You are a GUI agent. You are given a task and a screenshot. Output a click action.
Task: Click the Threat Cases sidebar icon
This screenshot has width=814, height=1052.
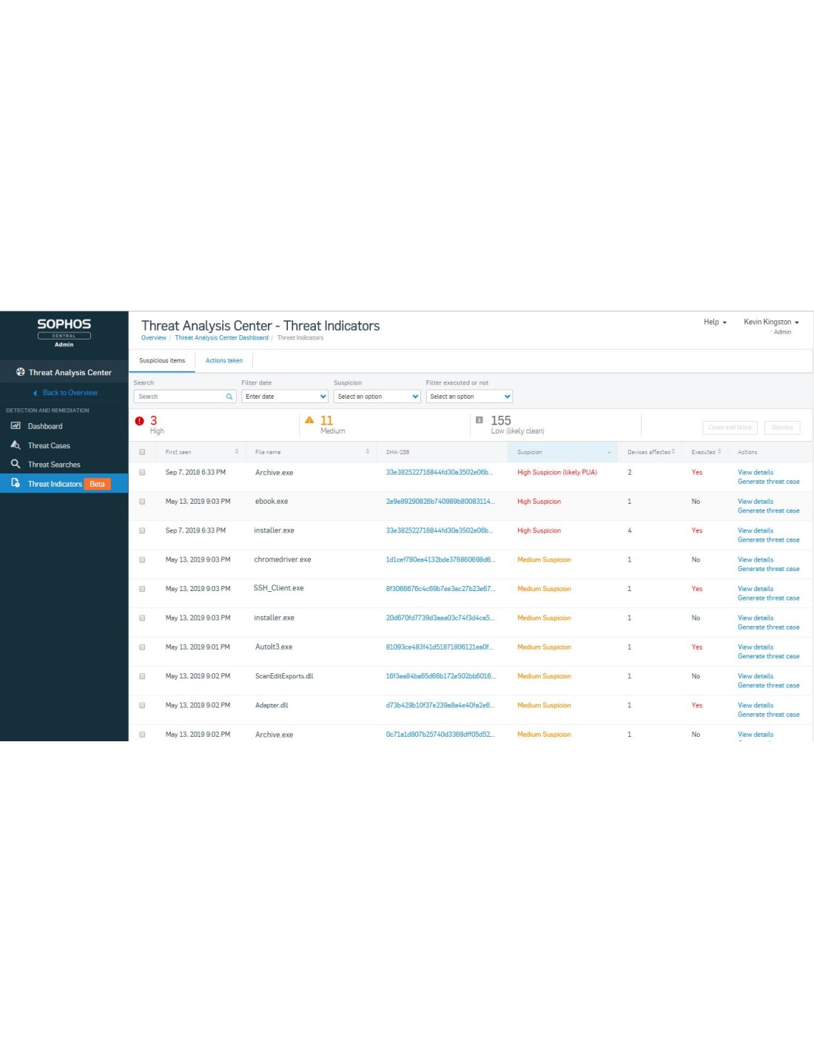click(x=16, y=445)
